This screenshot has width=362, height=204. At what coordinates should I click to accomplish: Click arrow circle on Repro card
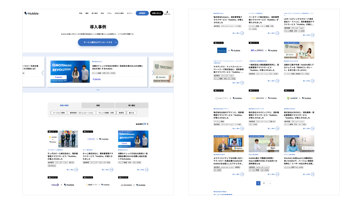tap(277, 174)
